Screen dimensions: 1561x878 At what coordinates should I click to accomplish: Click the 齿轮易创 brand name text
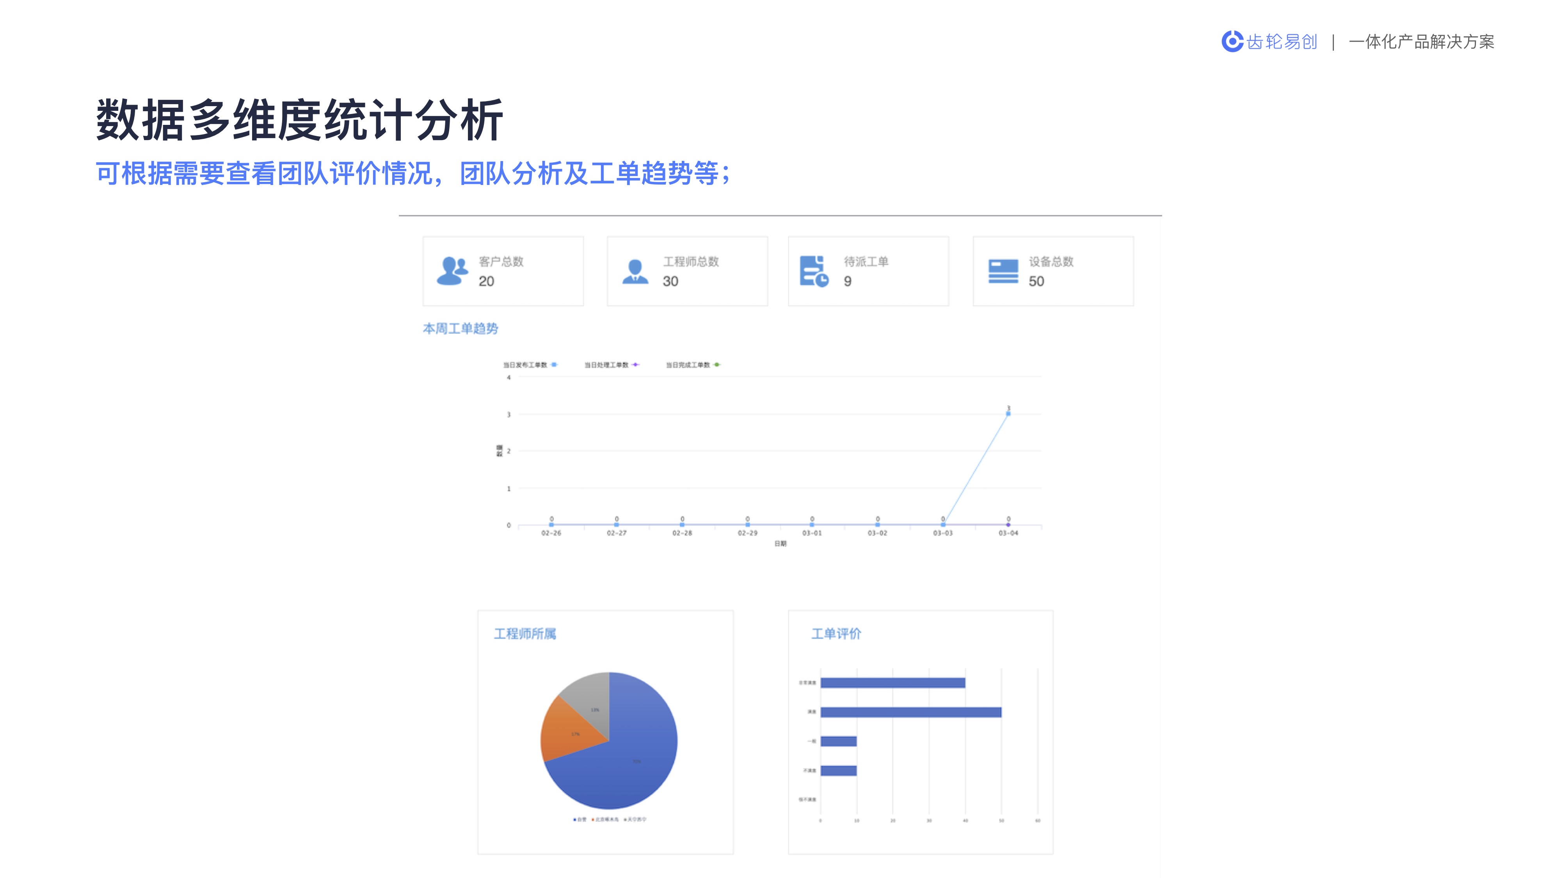pos(1282,42)
